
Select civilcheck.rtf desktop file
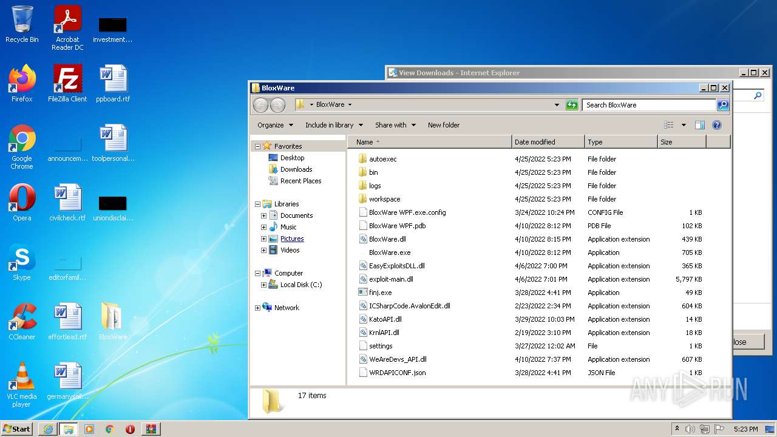[x=67, y=203]
